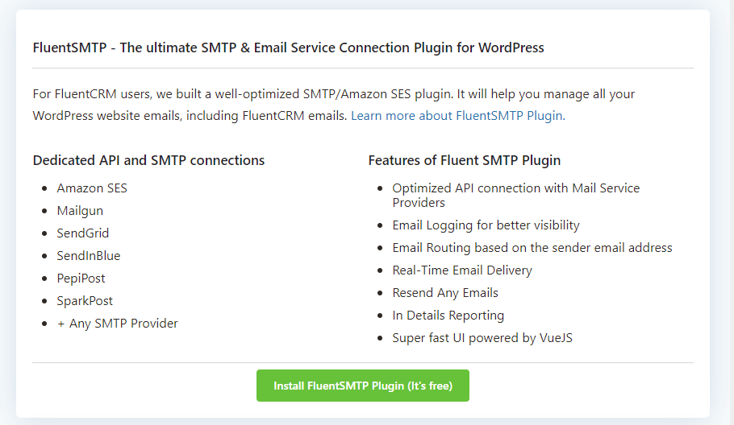This screenshot has height=425, width=734.
Task: Select SparkPost list item
Action: [85, 301]
